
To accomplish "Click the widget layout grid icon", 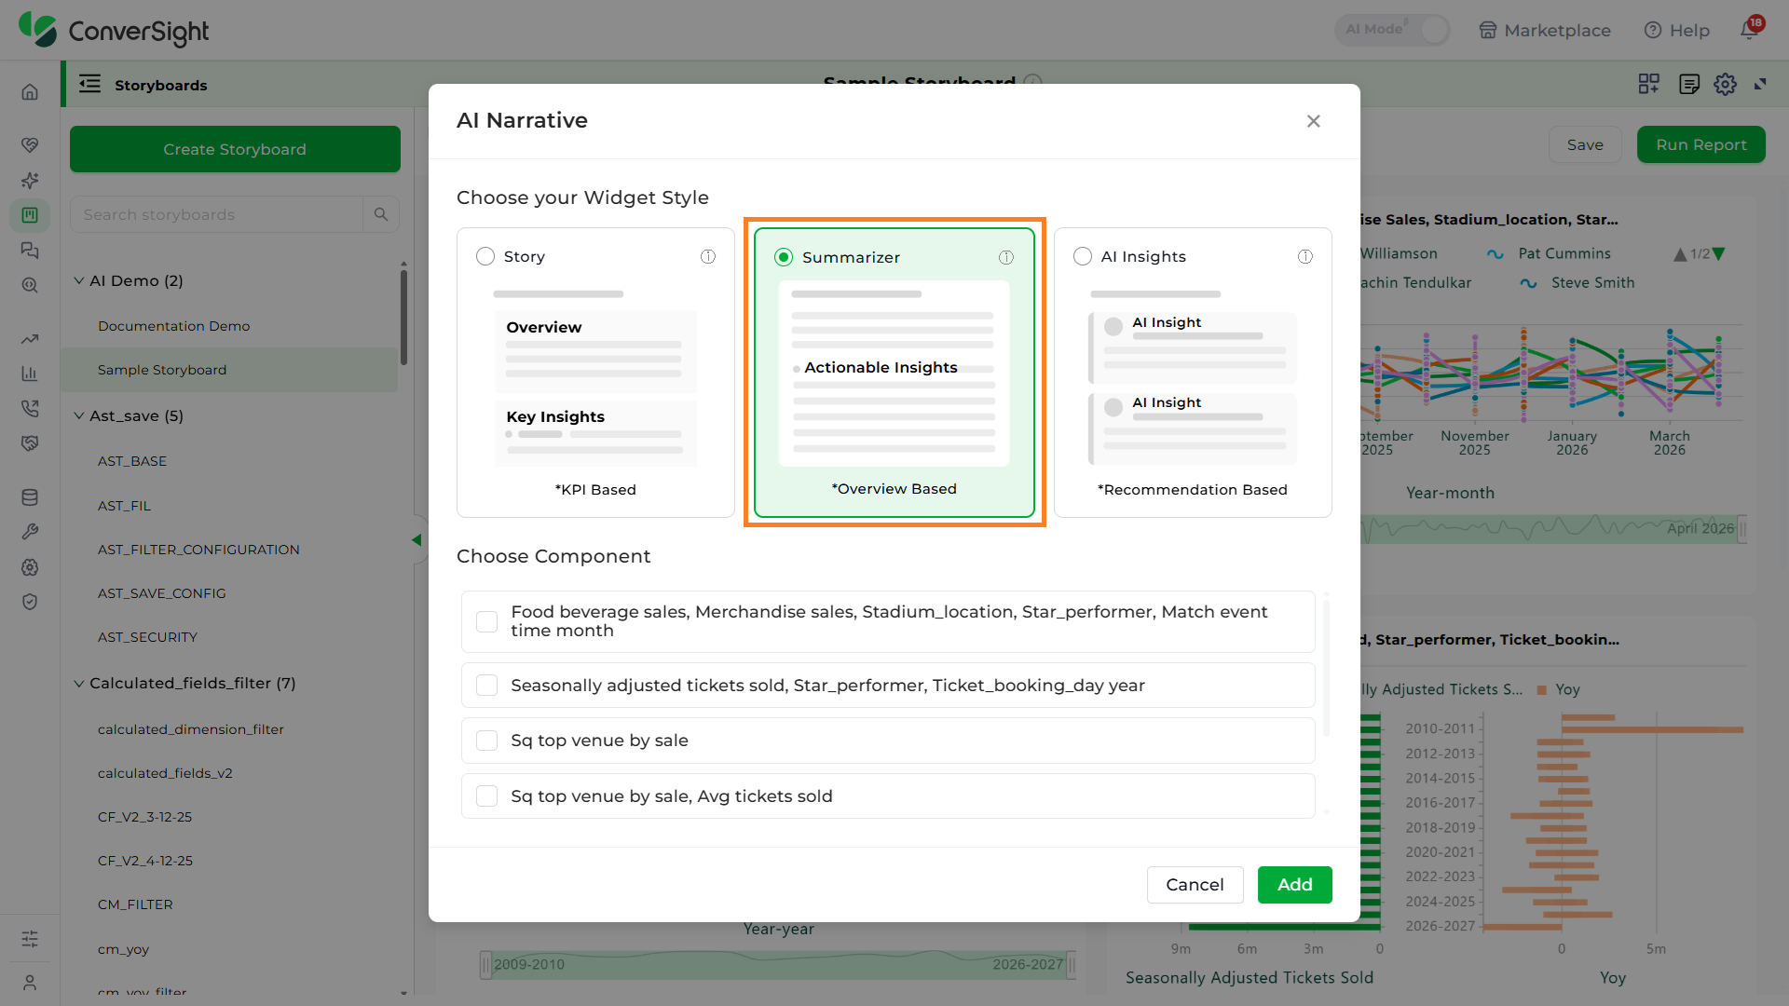I will [1649, 85].
